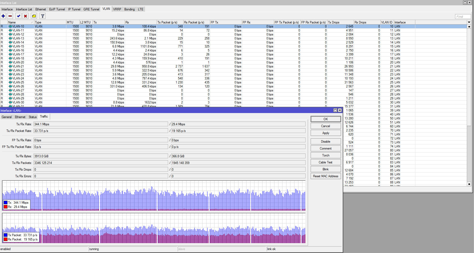
Task: Click the yellow Comment note icon
Action: click(34, 16)
